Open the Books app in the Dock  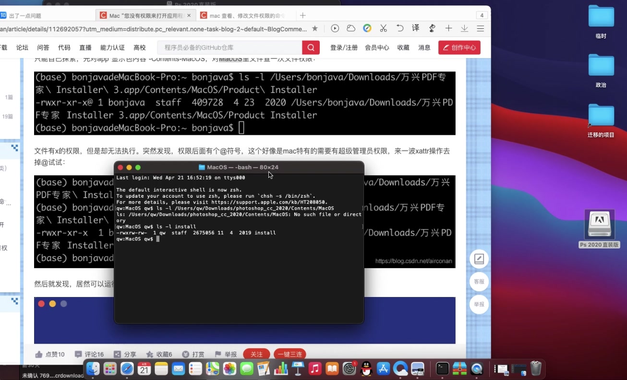[332, 368]
